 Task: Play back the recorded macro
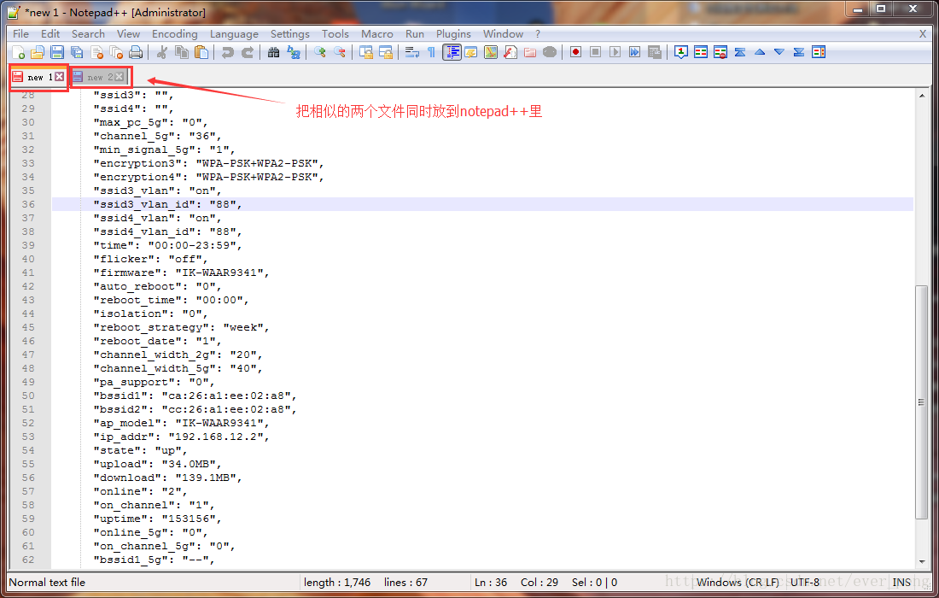click(615, 52)
